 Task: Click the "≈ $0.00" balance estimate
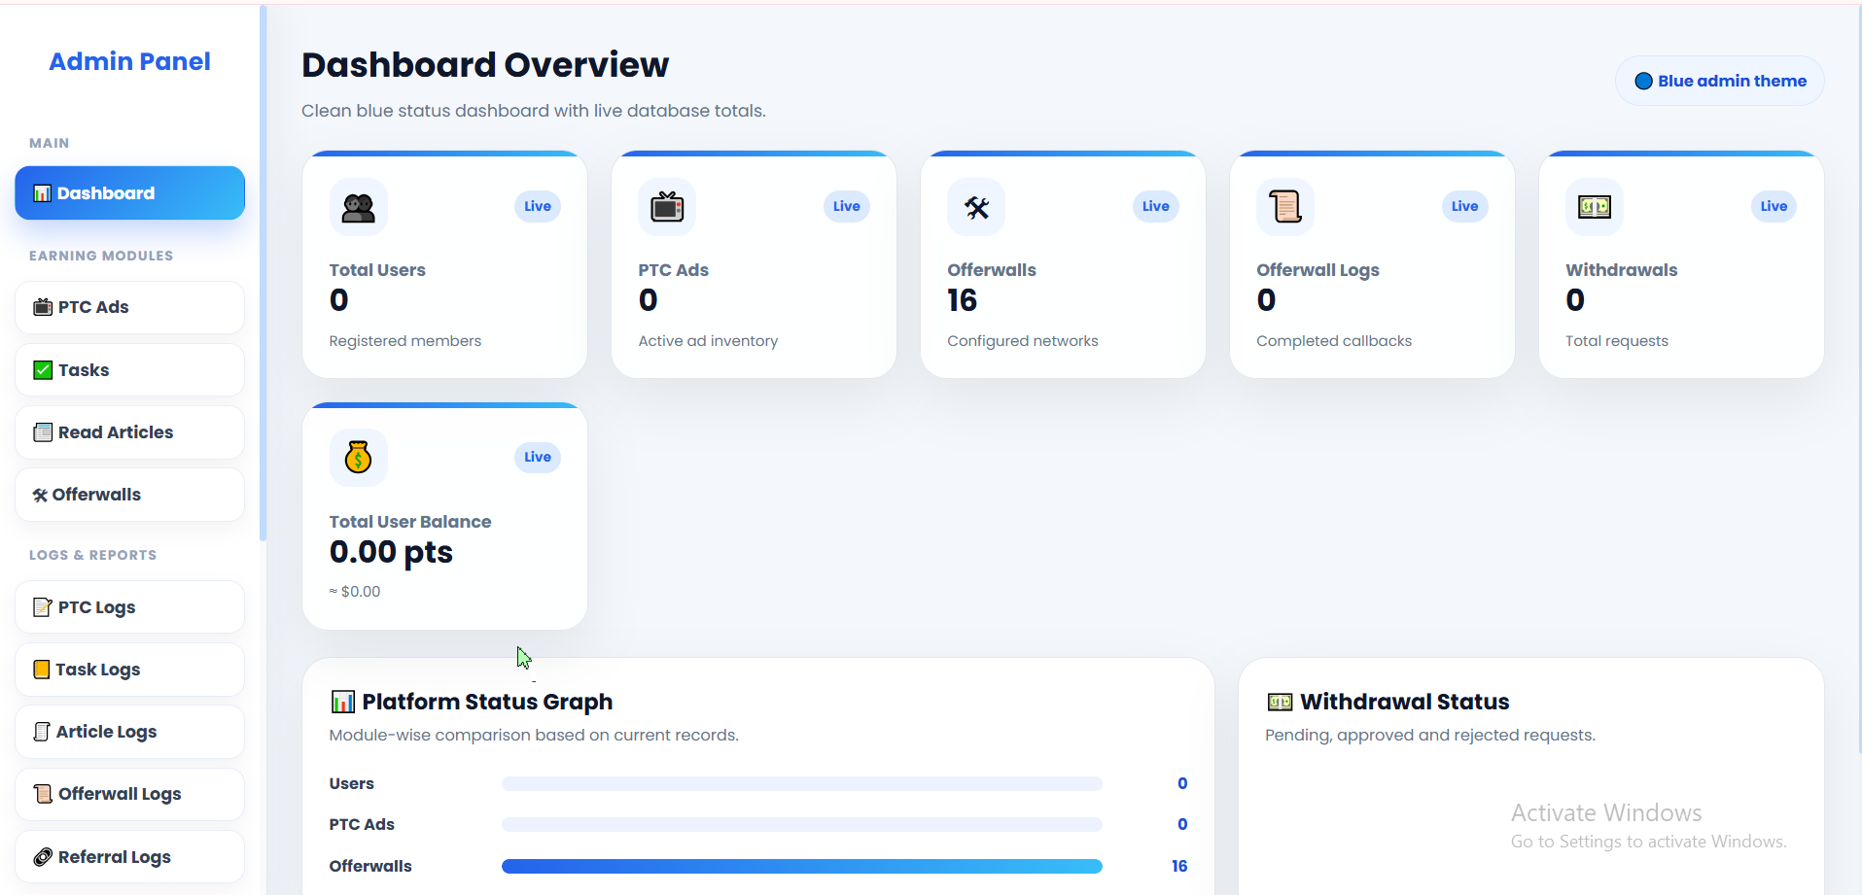(355, 591)
